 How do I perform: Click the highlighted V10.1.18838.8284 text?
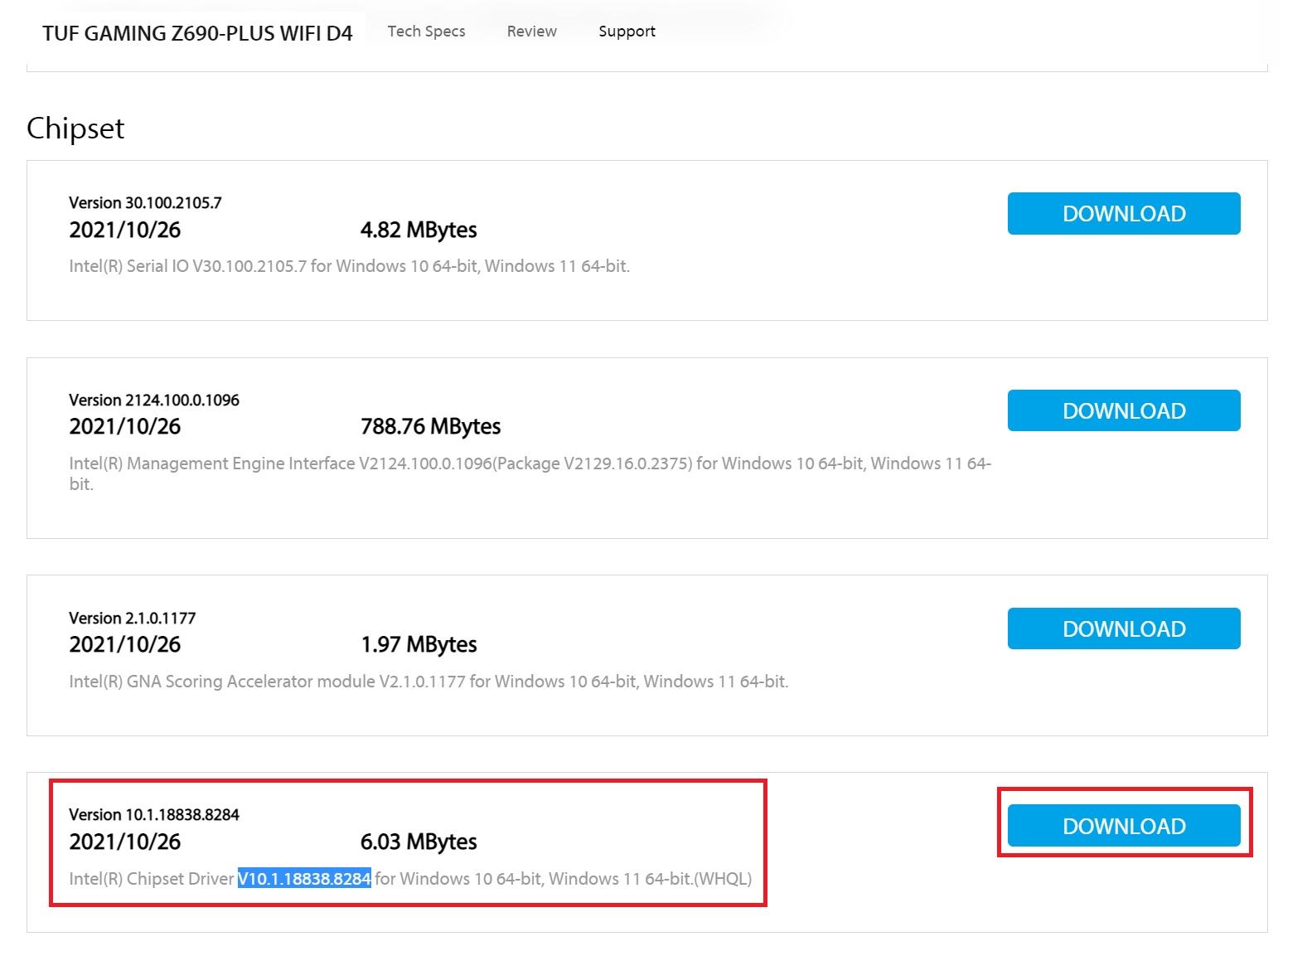coord(304,879)
